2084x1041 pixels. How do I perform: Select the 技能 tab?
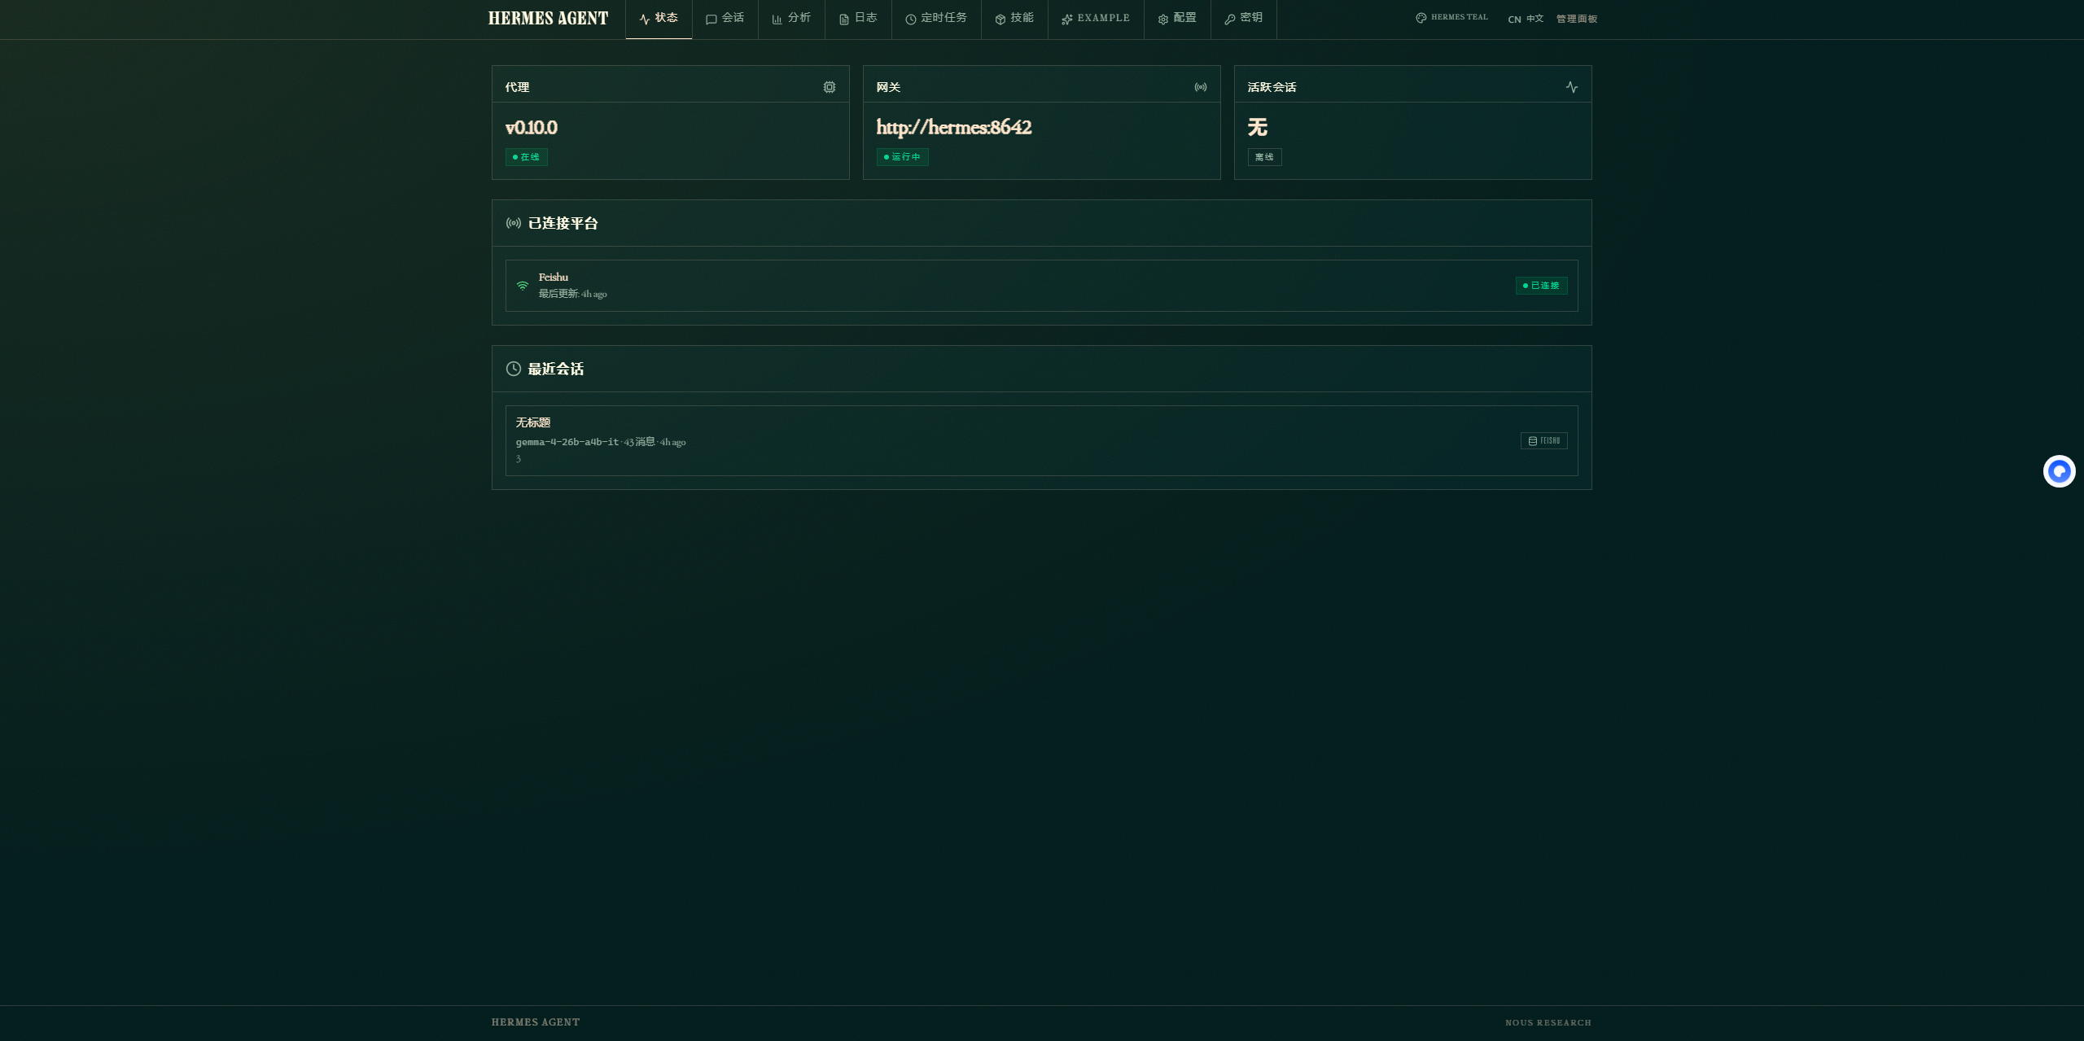tap(1014, 18)
